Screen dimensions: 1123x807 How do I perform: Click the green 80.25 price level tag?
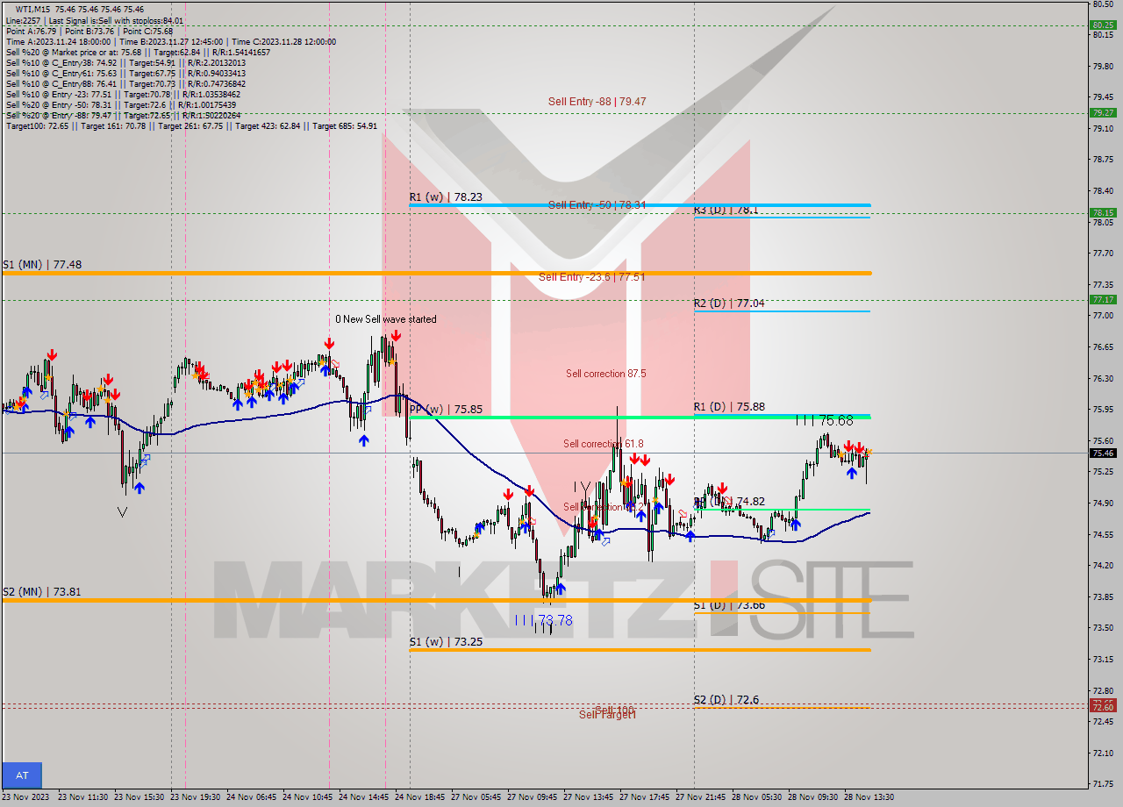pyautogui.click(x=1103, y=25)
